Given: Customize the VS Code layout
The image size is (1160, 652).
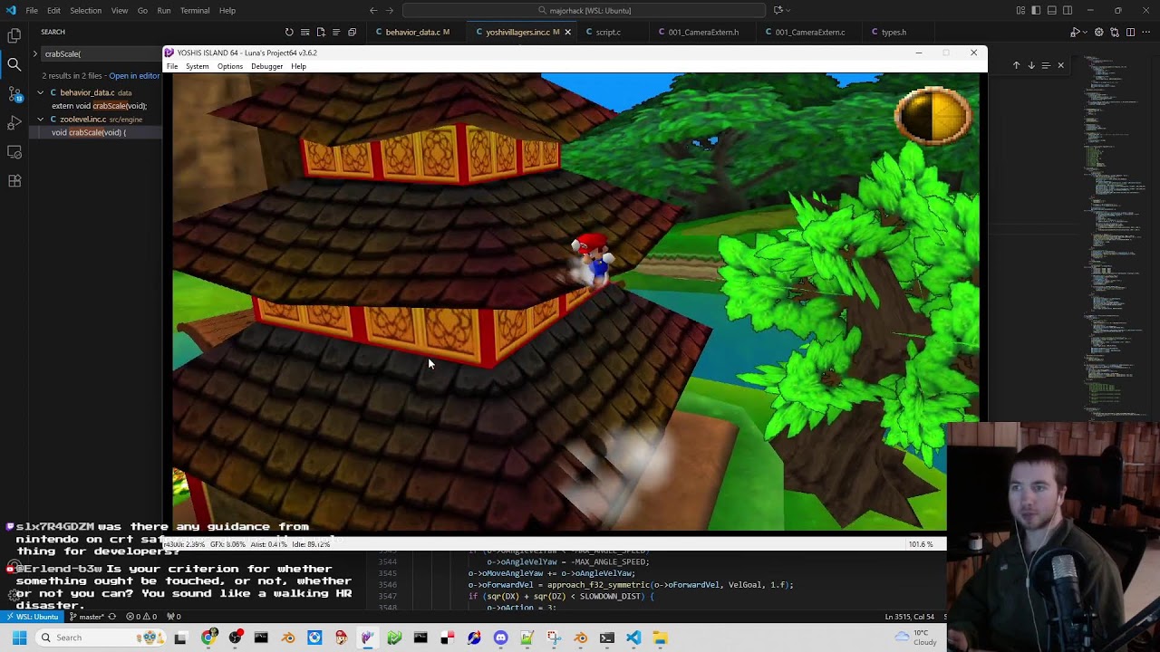Looking at the screenshot, I should tap(1020, 10).
